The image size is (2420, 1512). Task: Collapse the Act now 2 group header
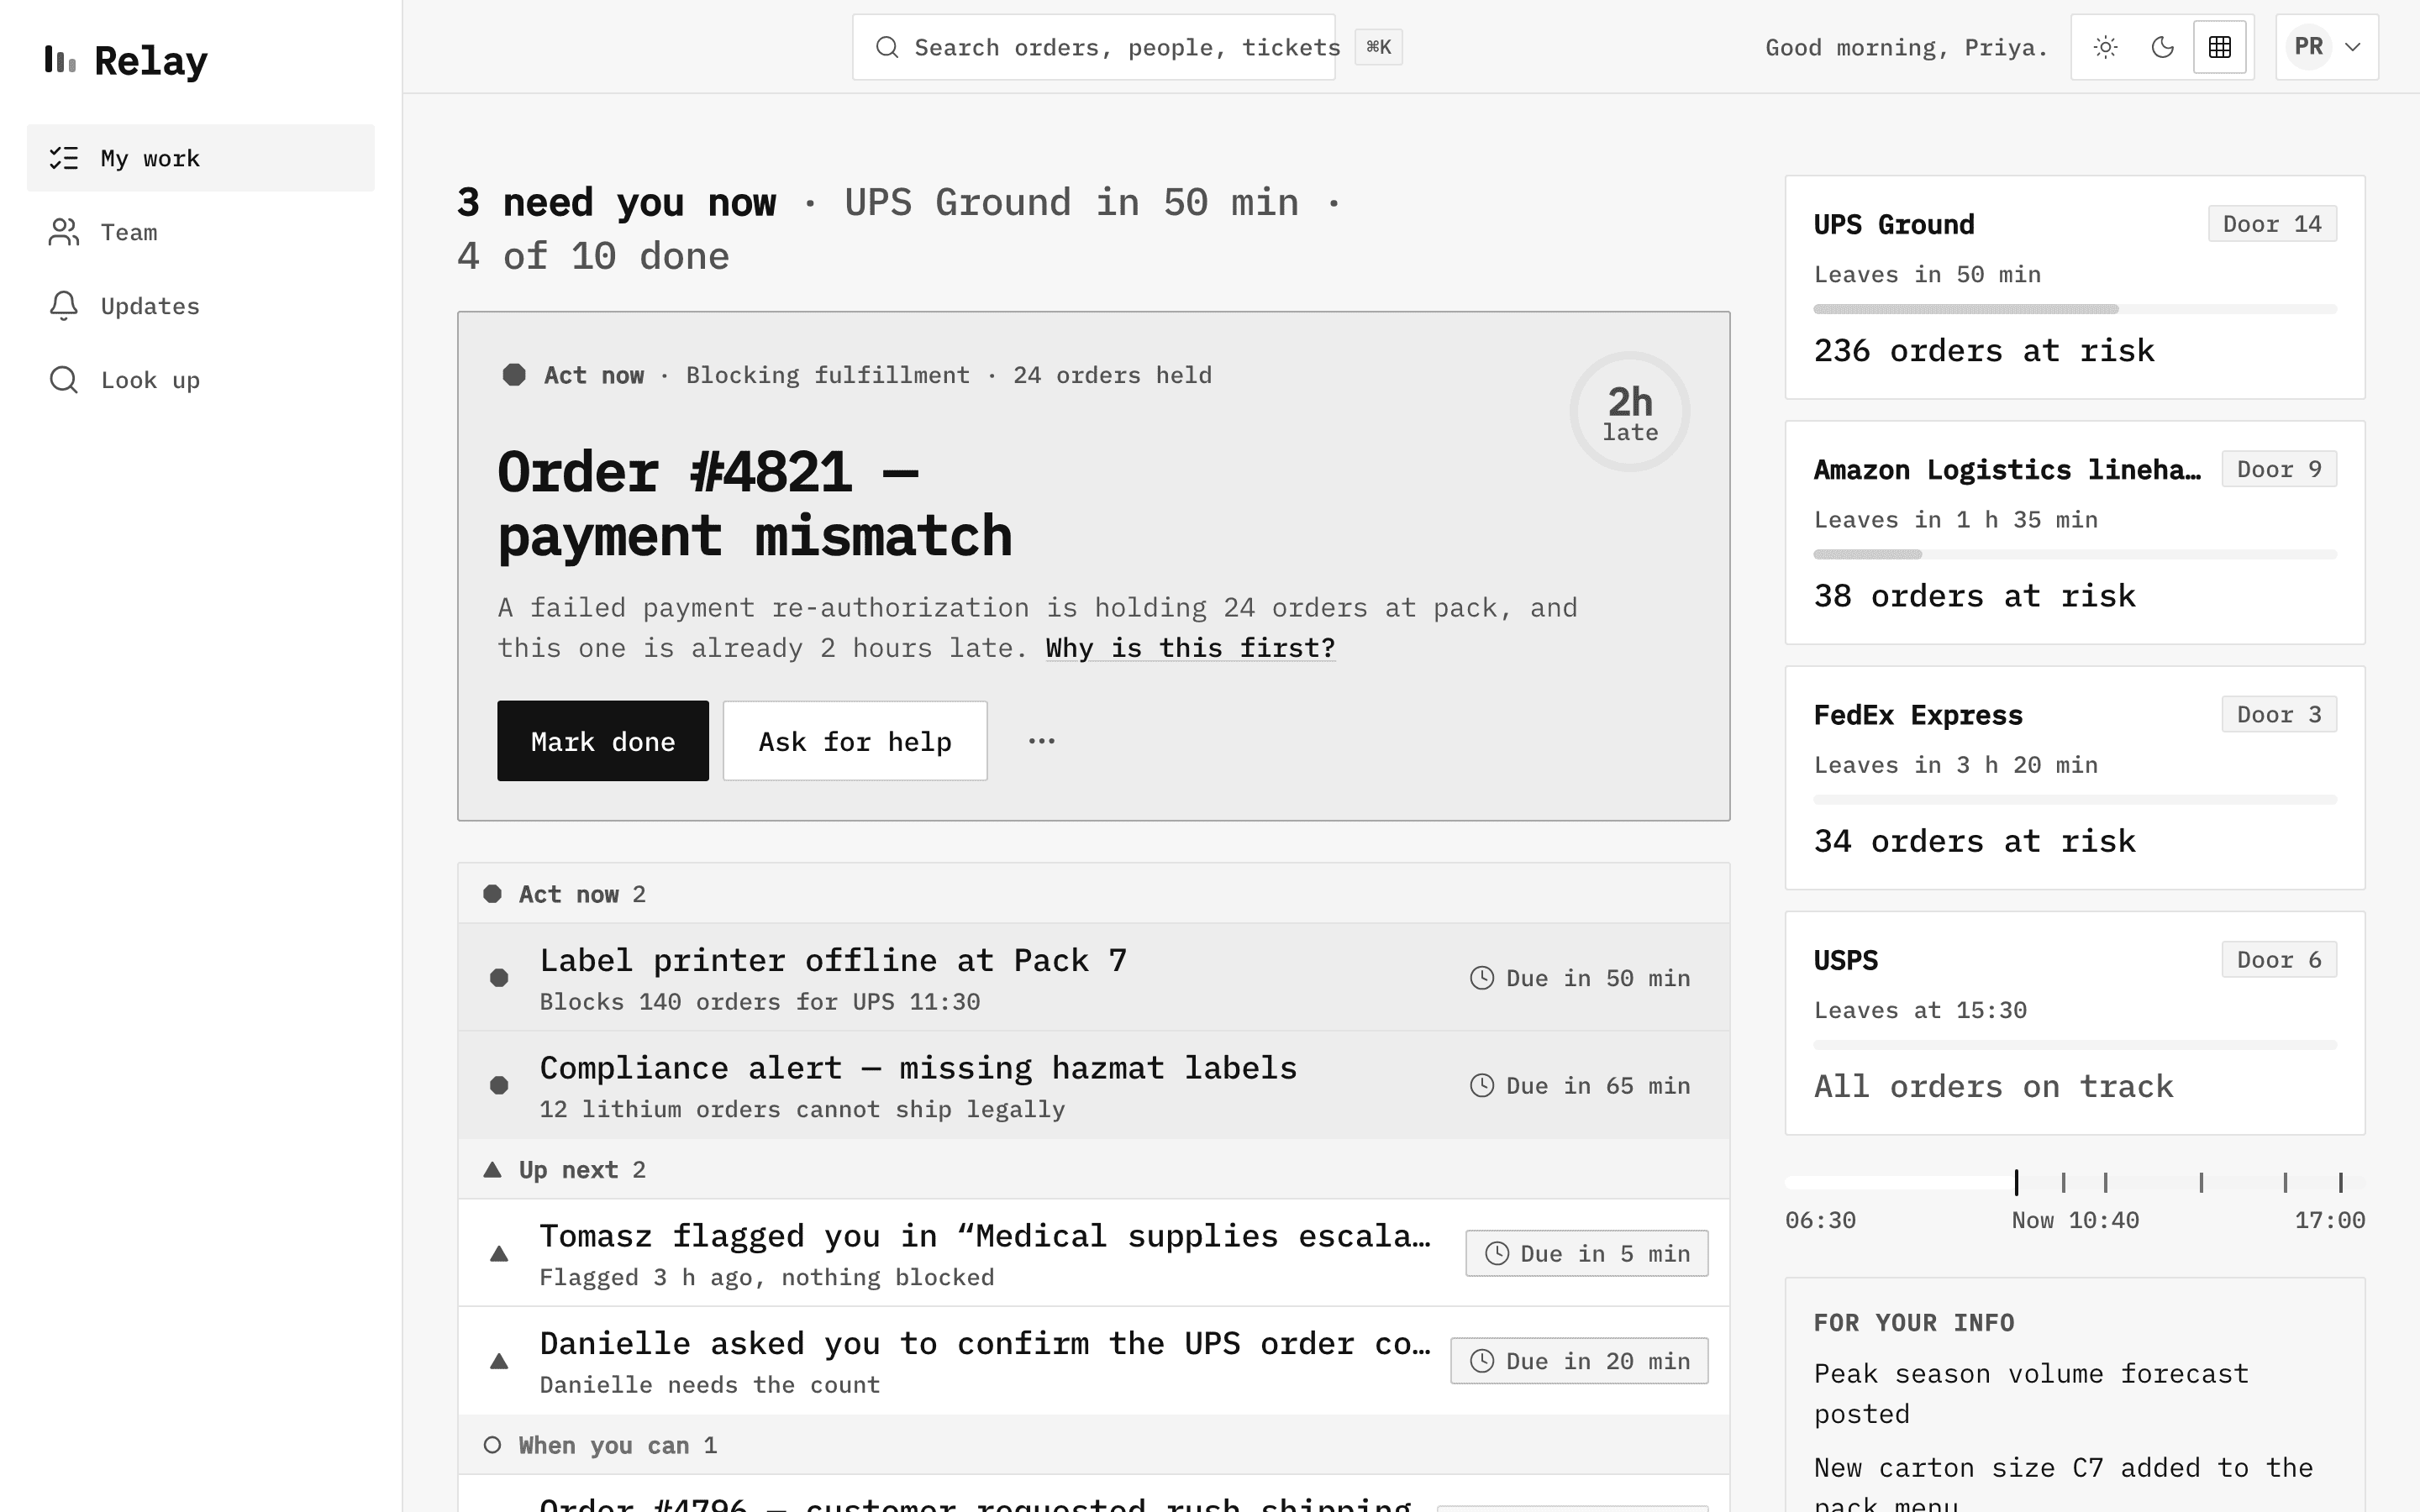point(1093,894)
